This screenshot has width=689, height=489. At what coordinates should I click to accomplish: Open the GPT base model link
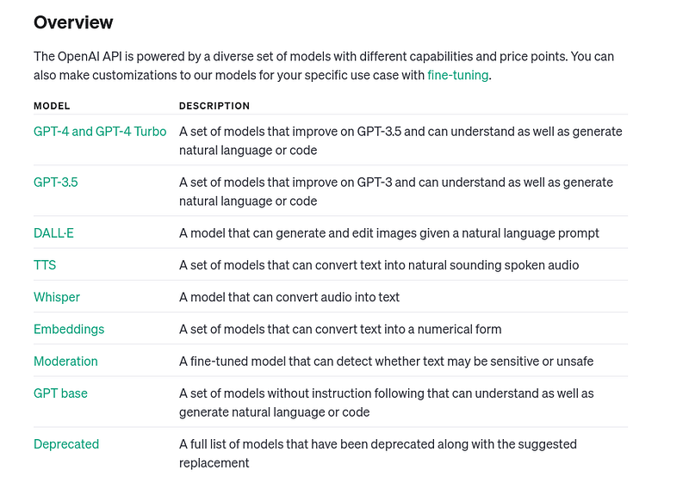coord(60,393)
